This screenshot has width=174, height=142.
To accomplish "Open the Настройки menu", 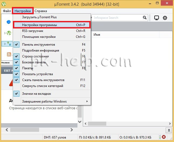I will point(23,11).
